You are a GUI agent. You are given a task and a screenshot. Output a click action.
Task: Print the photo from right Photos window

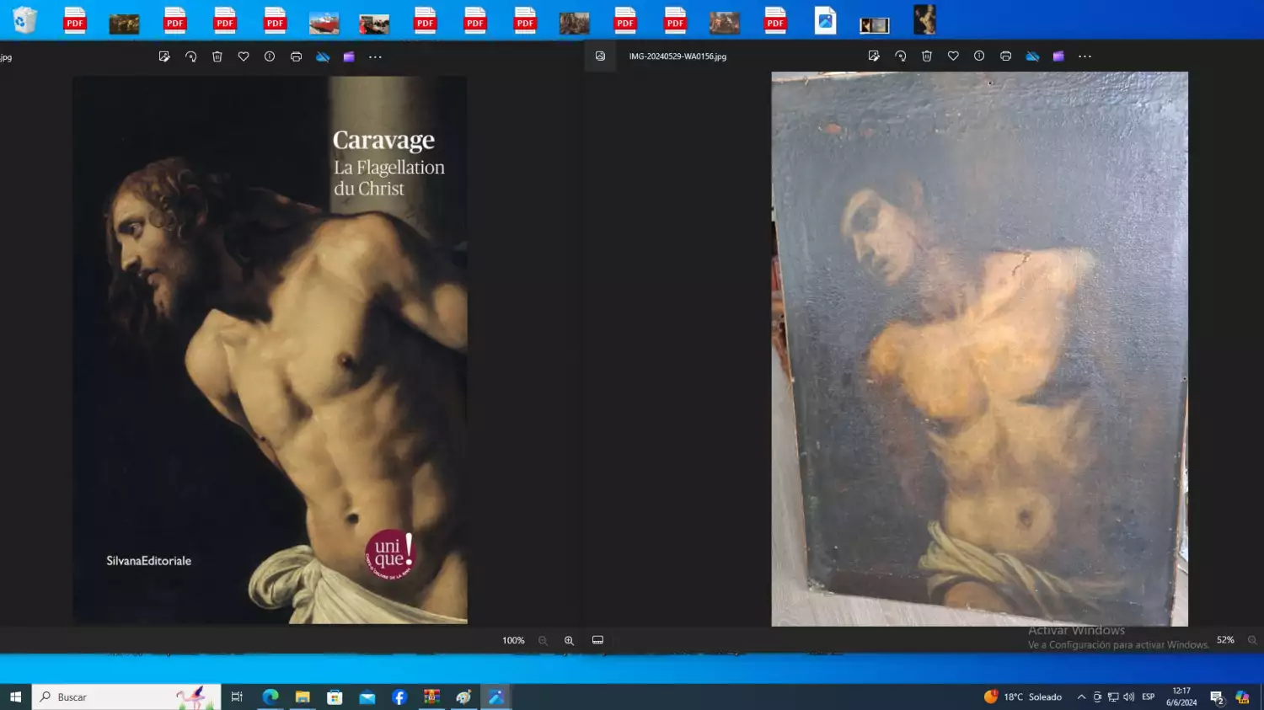coord(1005,56)
